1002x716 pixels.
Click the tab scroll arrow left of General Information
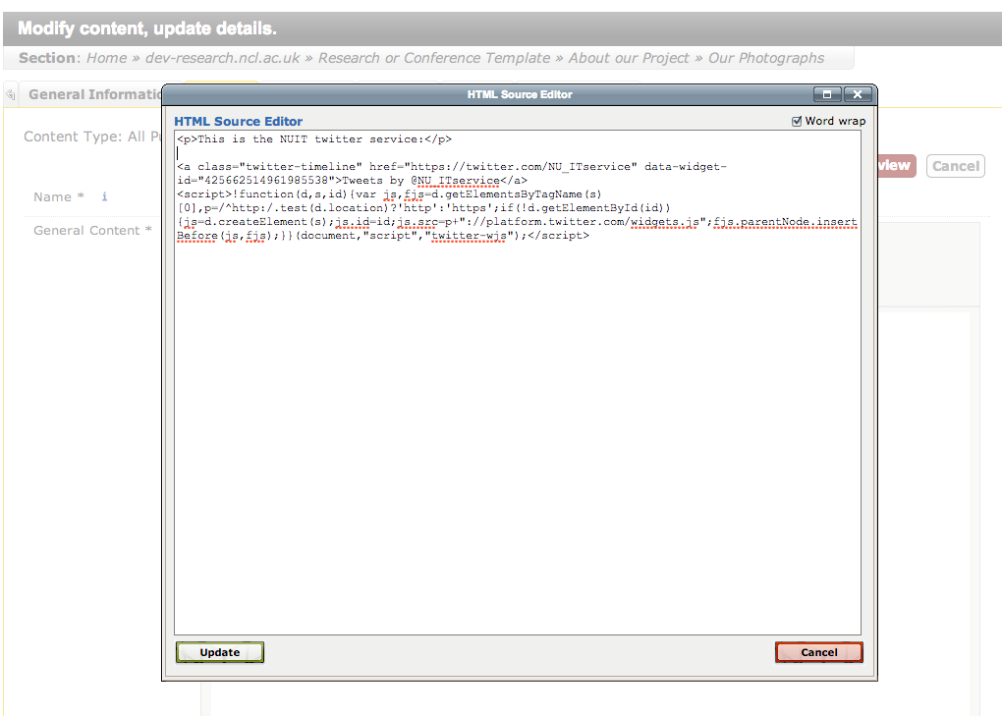tap(10, 95)
